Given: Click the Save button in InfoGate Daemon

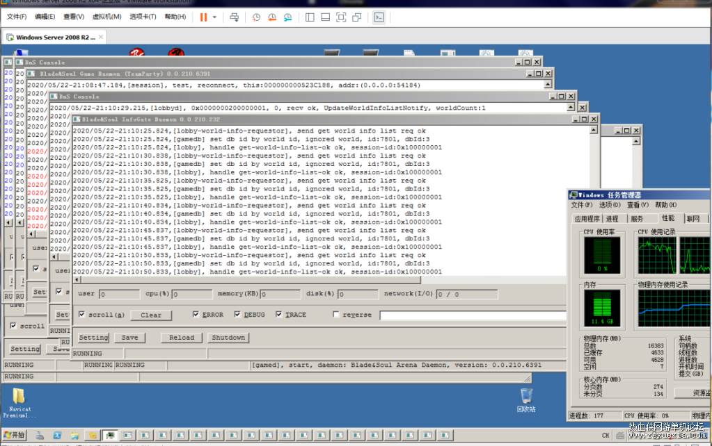Looking at the screenshot, I should click(x=130, y=338).
